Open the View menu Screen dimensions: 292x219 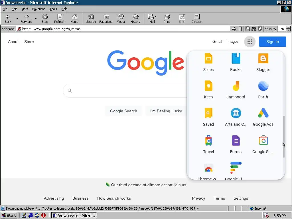pyautogui.click(x=25, y=9)
